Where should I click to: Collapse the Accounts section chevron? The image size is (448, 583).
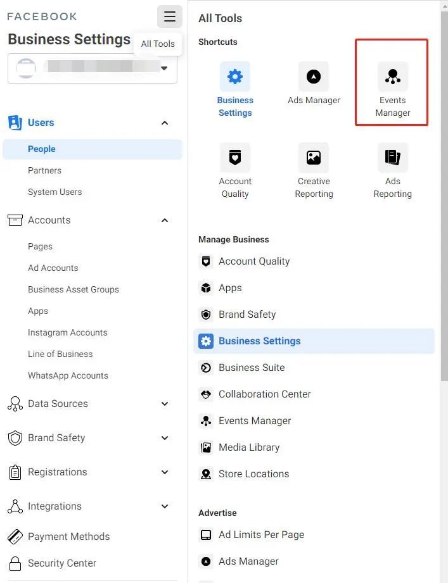(x=165, y=220)
